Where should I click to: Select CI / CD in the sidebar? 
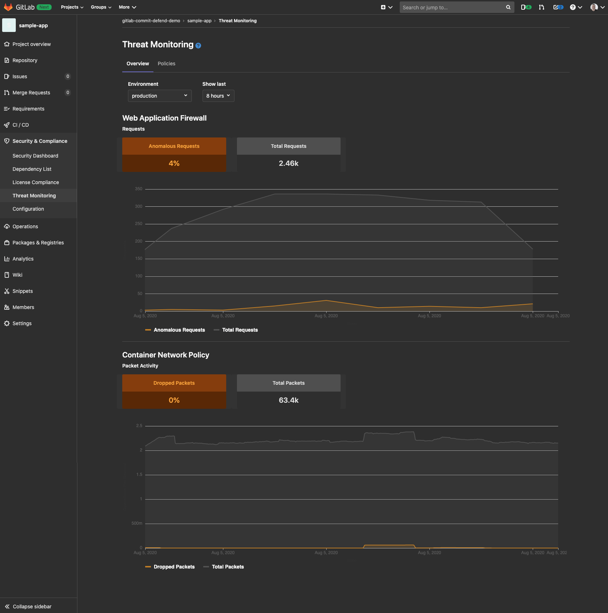click(21, 125)
